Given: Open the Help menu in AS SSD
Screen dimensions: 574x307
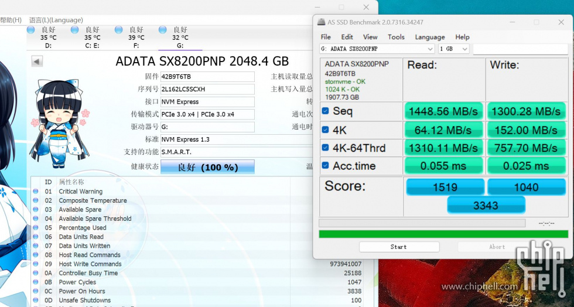Looking at the screenshot, I should click(462, 37).
